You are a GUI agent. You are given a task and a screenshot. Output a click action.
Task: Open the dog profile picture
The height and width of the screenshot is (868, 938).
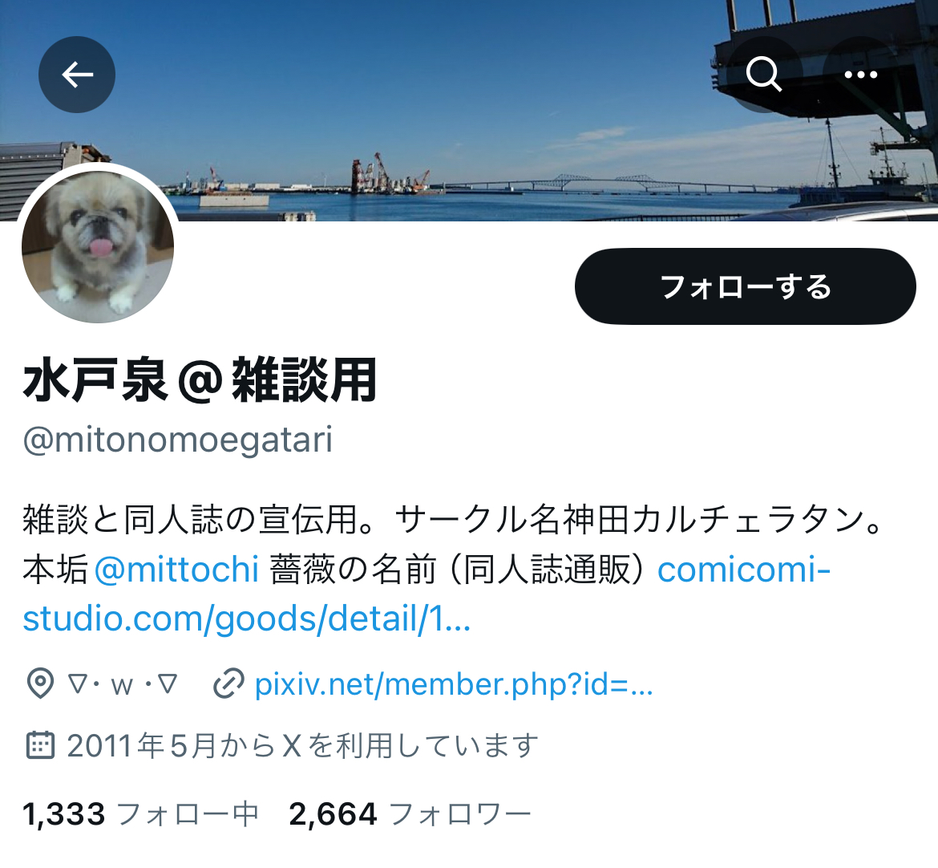point(98,246)
